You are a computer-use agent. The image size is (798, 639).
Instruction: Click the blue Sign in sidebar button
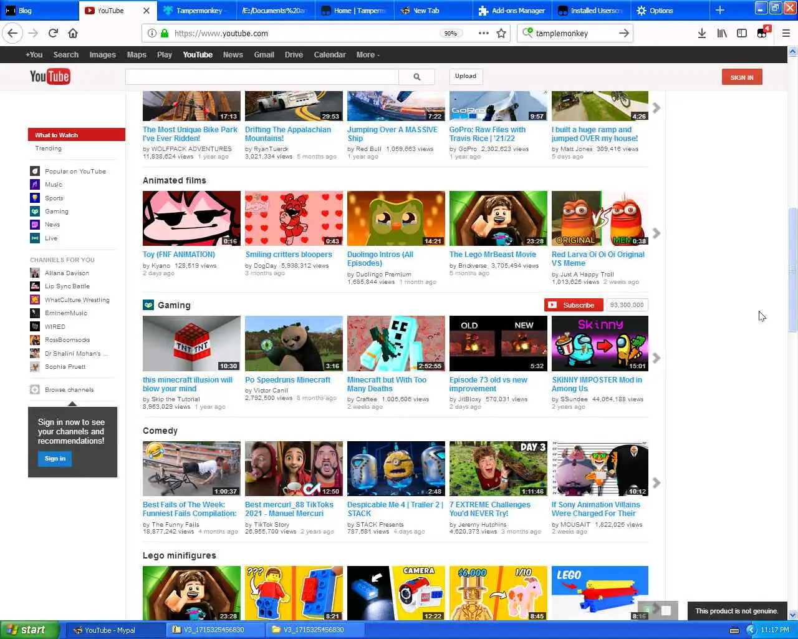click(55, 459)
